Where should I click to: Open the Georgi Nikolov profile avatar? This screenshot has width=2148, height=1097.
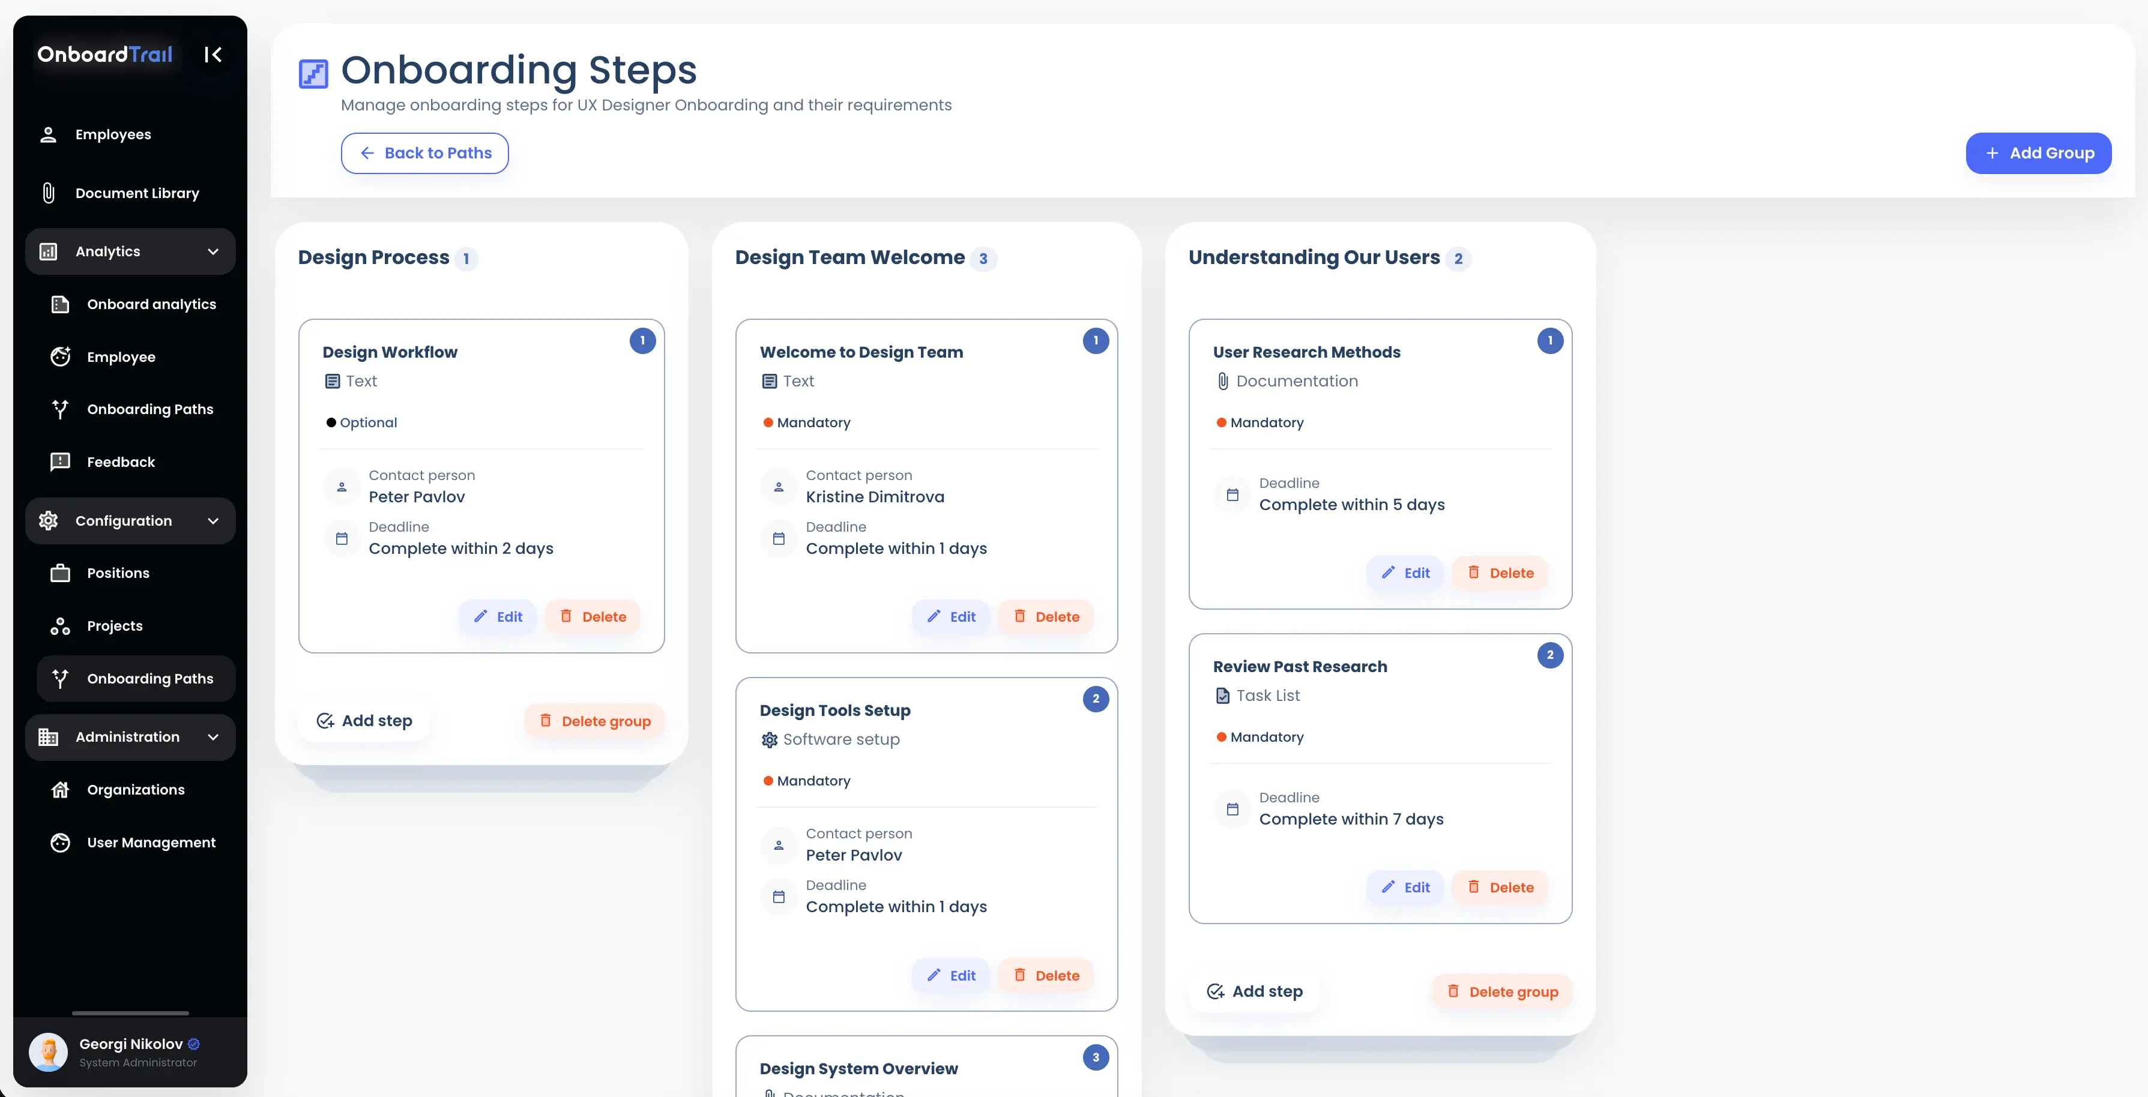point(49,1051)
